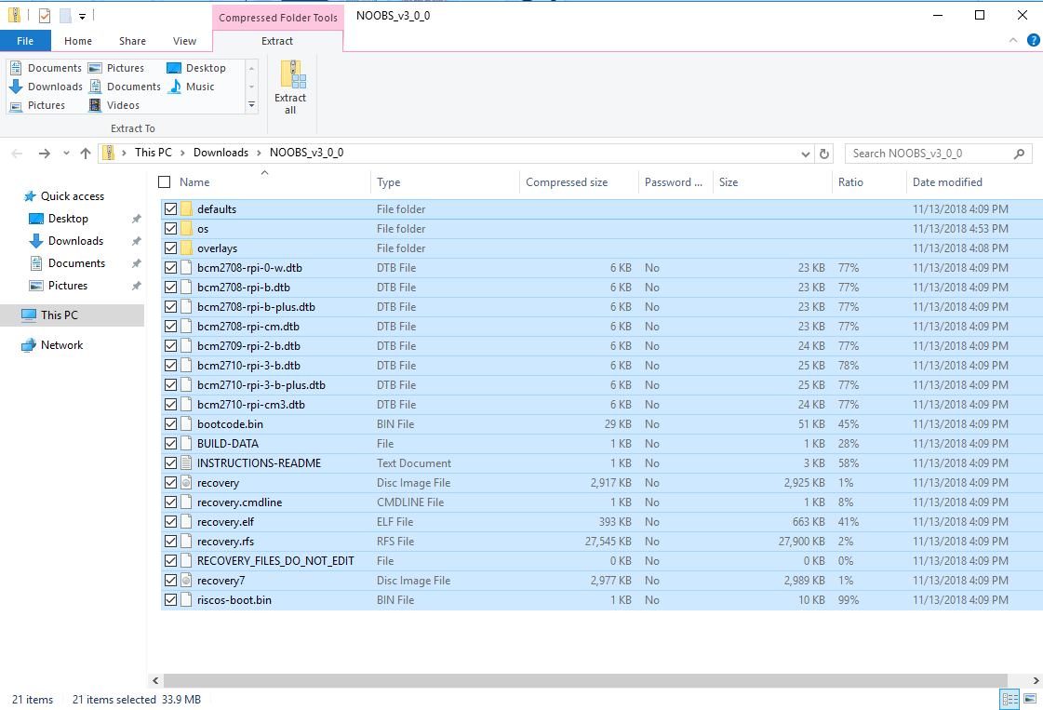
Task: Click the horizontal scrollbar right arrow
Action: 1036,680
